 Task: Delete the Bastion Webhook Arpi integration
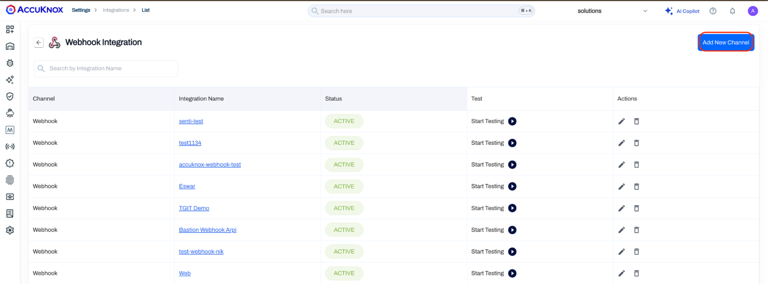coord(637,230)
